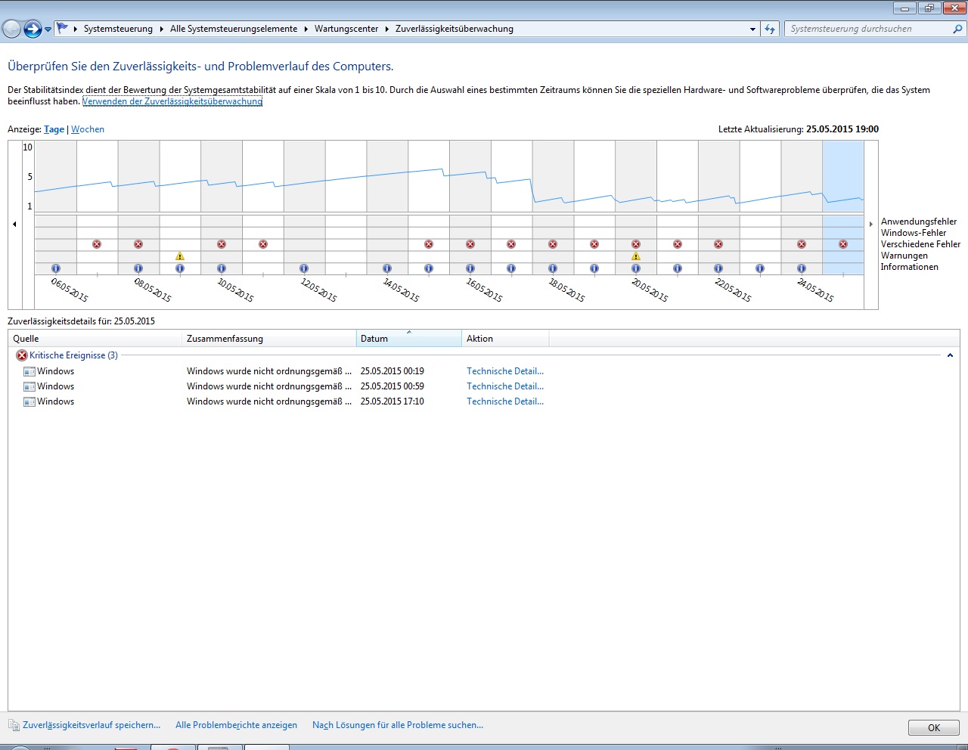Screen dimensions: 968x750
Task: Click the error icon for 25.05.2015 in the highlighted column
Action: 843,244
